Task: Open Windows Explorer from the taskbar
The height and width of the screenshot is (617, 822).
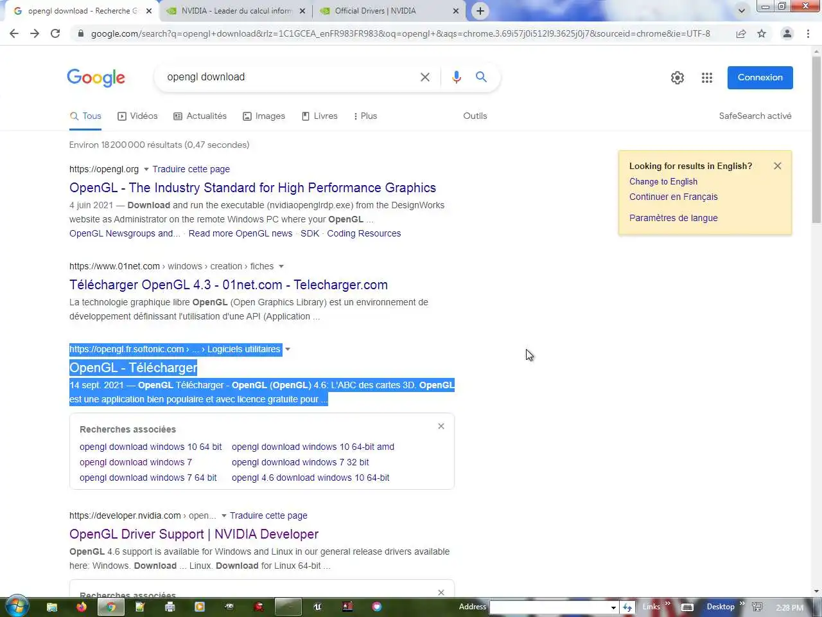Action: click(52, 607)
